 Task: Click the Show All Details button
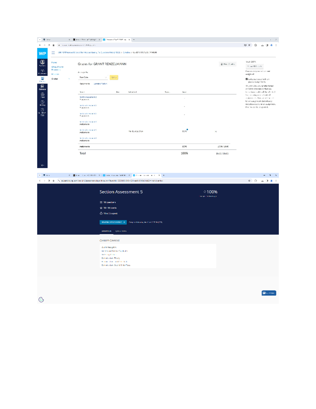click(254, 66)
